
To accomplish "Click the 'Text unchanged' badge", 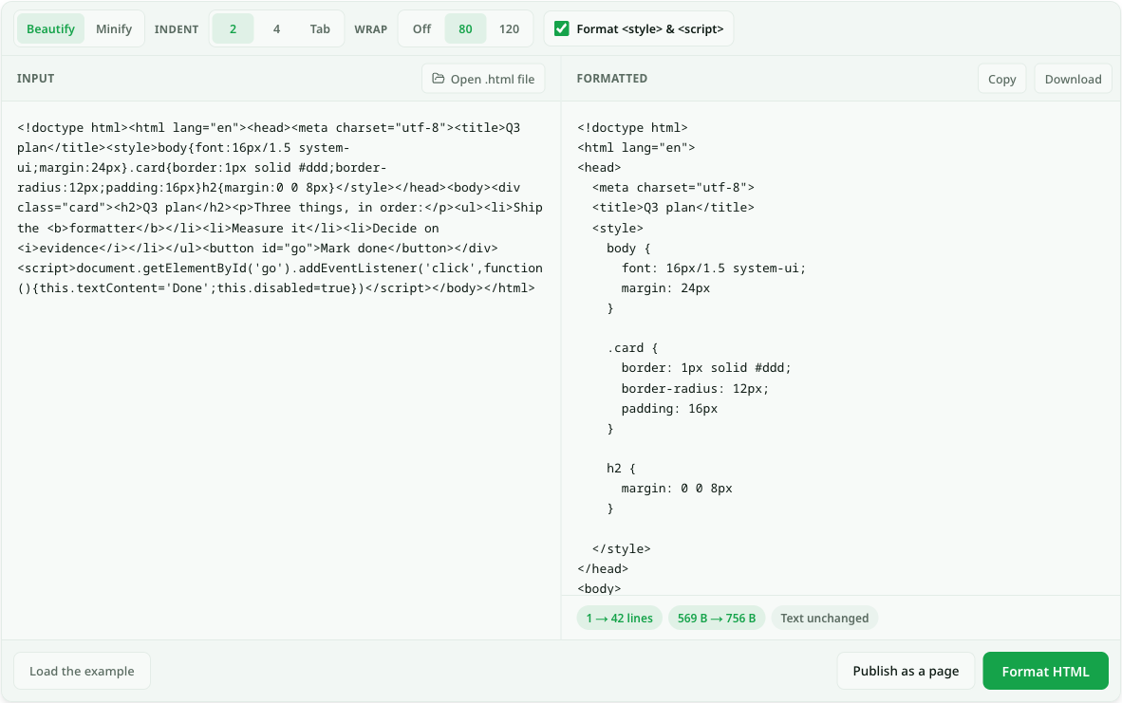I will pos(824,618).
